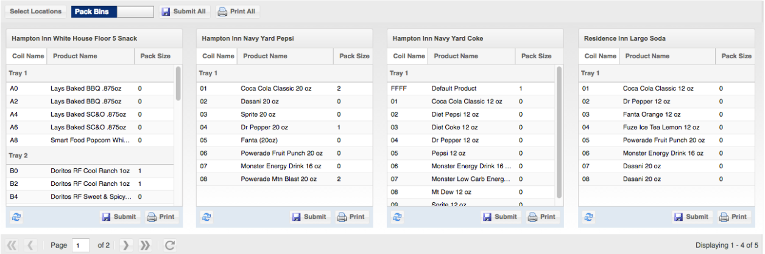This screenshot has width=765, height=254.
Task: Select Coca Cola Classic 20 oz row
Action: coord(284,89)
